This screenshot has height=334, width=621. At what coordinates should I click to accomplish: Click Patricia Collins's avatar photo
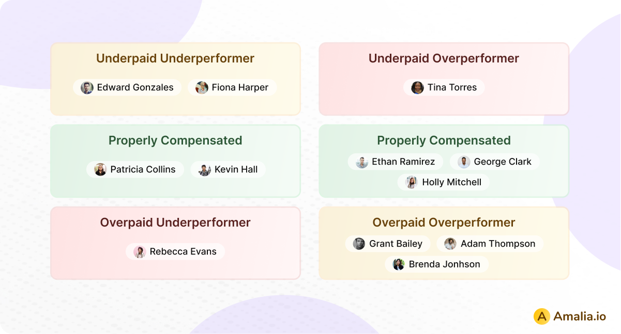tap(100, 170)
